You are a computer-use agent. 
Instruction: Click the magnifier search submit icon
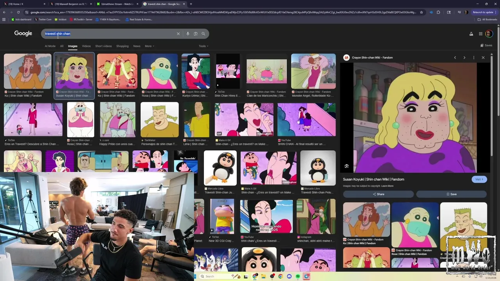coord(203,34)
